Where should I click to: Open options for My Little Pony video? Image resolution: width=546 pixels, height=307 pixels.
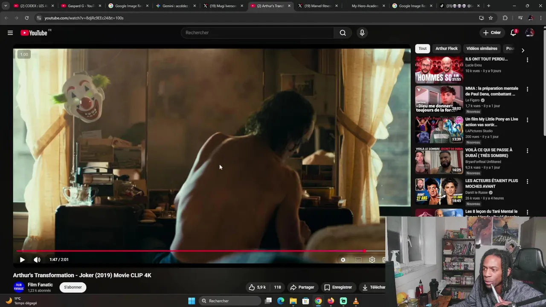527,120
